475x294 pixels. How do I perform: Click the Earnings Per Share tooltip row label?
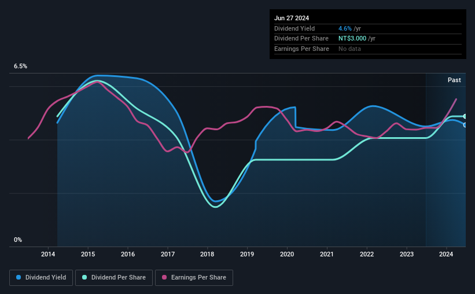(x=301, y=49)
